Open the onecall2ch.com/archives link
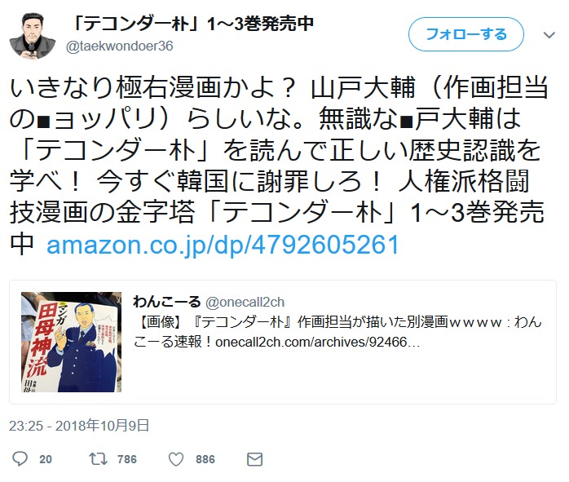569x482 pixels. pyautogui.click(x=318, y=342)
